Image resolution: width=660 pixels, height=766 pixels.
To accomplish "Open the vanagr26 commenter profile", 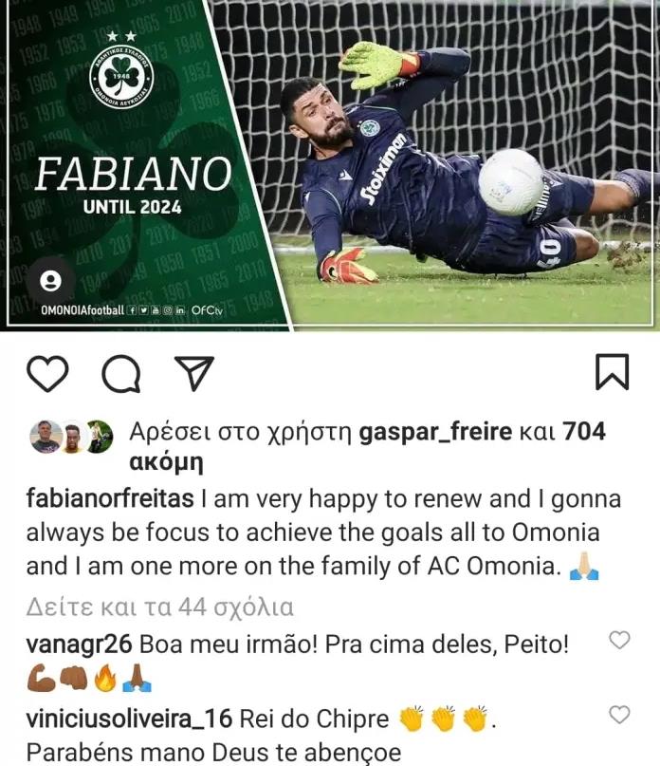I will click(79, 645).
